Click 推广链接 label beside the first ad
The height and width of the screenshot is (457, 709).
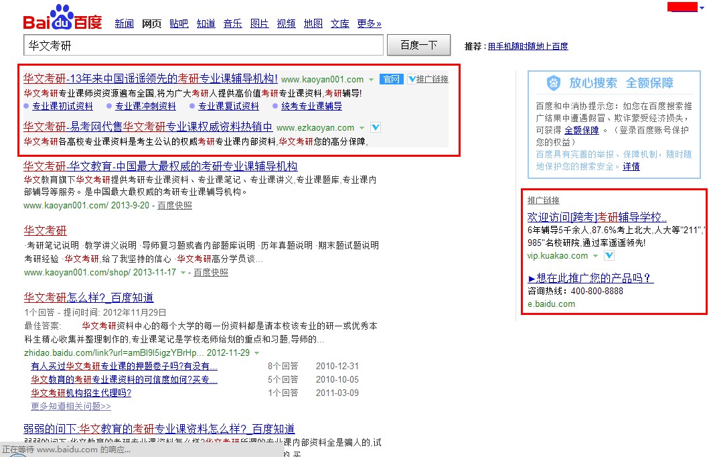point(432,79)
